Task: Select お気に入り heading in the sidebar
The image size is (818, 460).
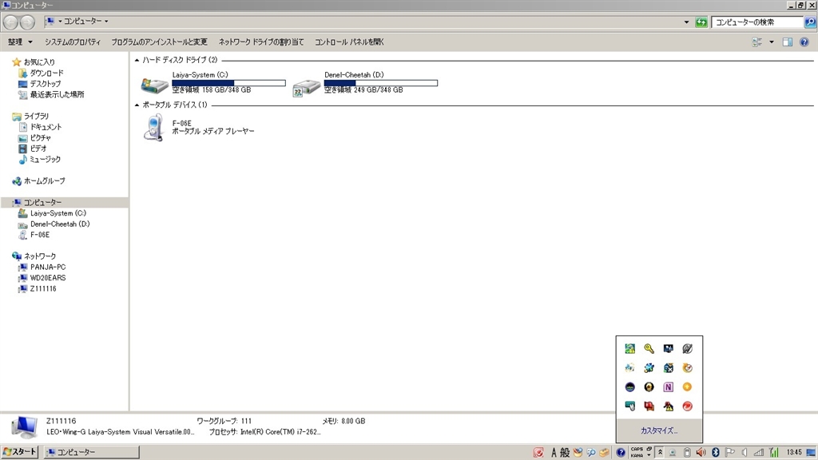Action: point(39,62)
